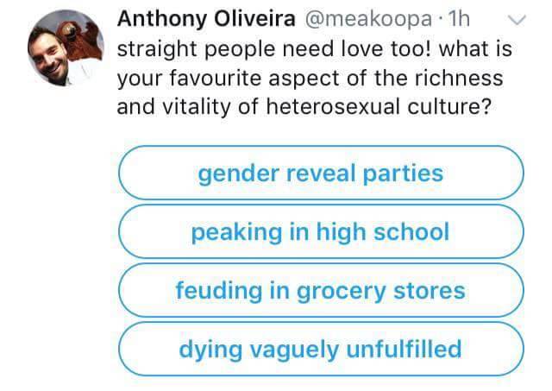Click the surname Oliveira in the header
The width and height of the screenshot is (552, 391).
coord(255,19)
